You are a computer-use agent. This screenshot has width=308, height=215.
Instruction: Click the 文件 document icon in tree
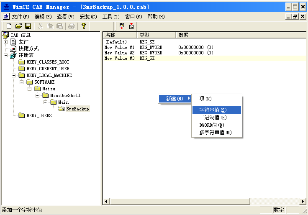[13, 42]
